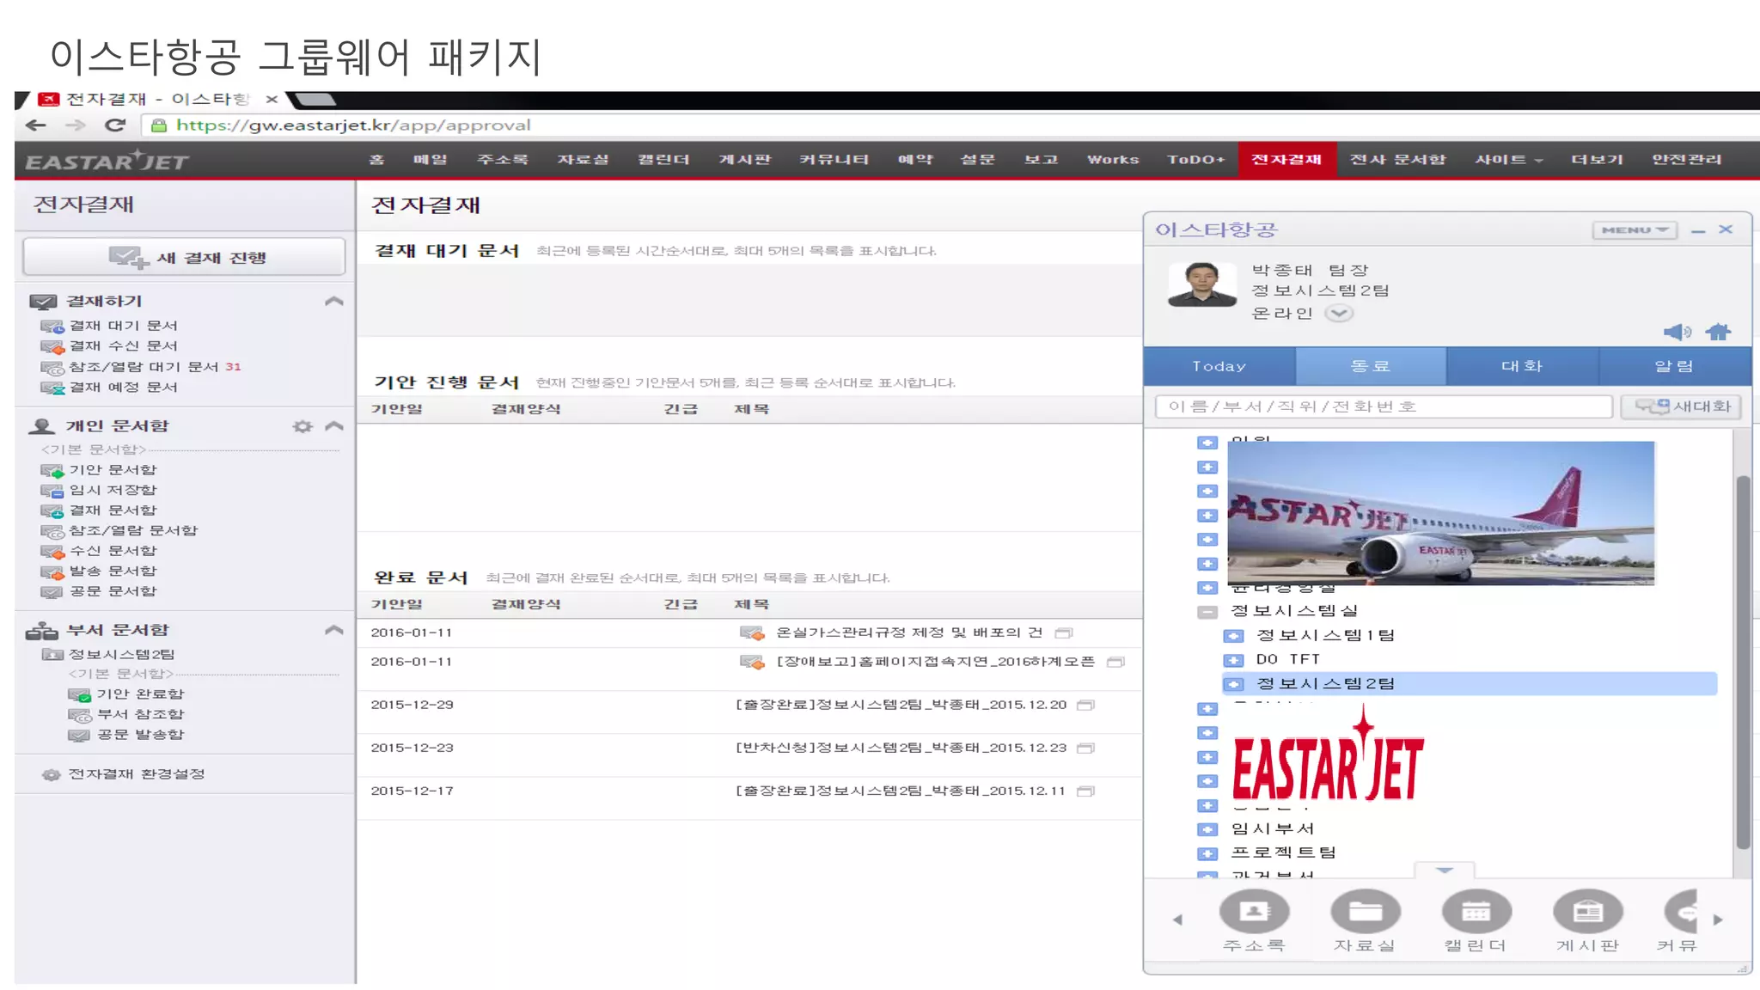Open the 사이트 dropdown menu
Image resolution: width=1760 pixels, height=990 pixels.
(x=1509, y=160)
